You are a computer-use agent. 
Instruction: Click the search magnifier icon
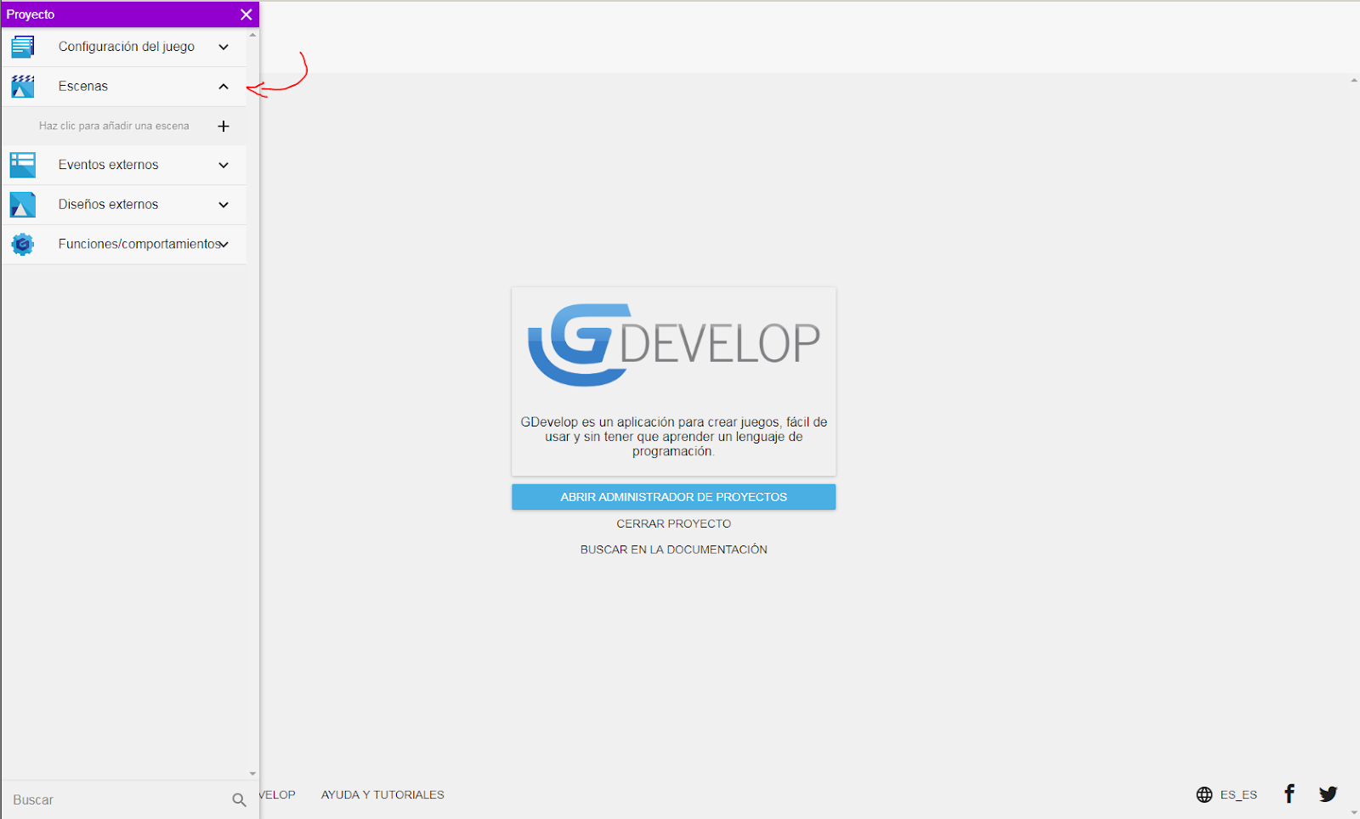[x=239, y=799]
